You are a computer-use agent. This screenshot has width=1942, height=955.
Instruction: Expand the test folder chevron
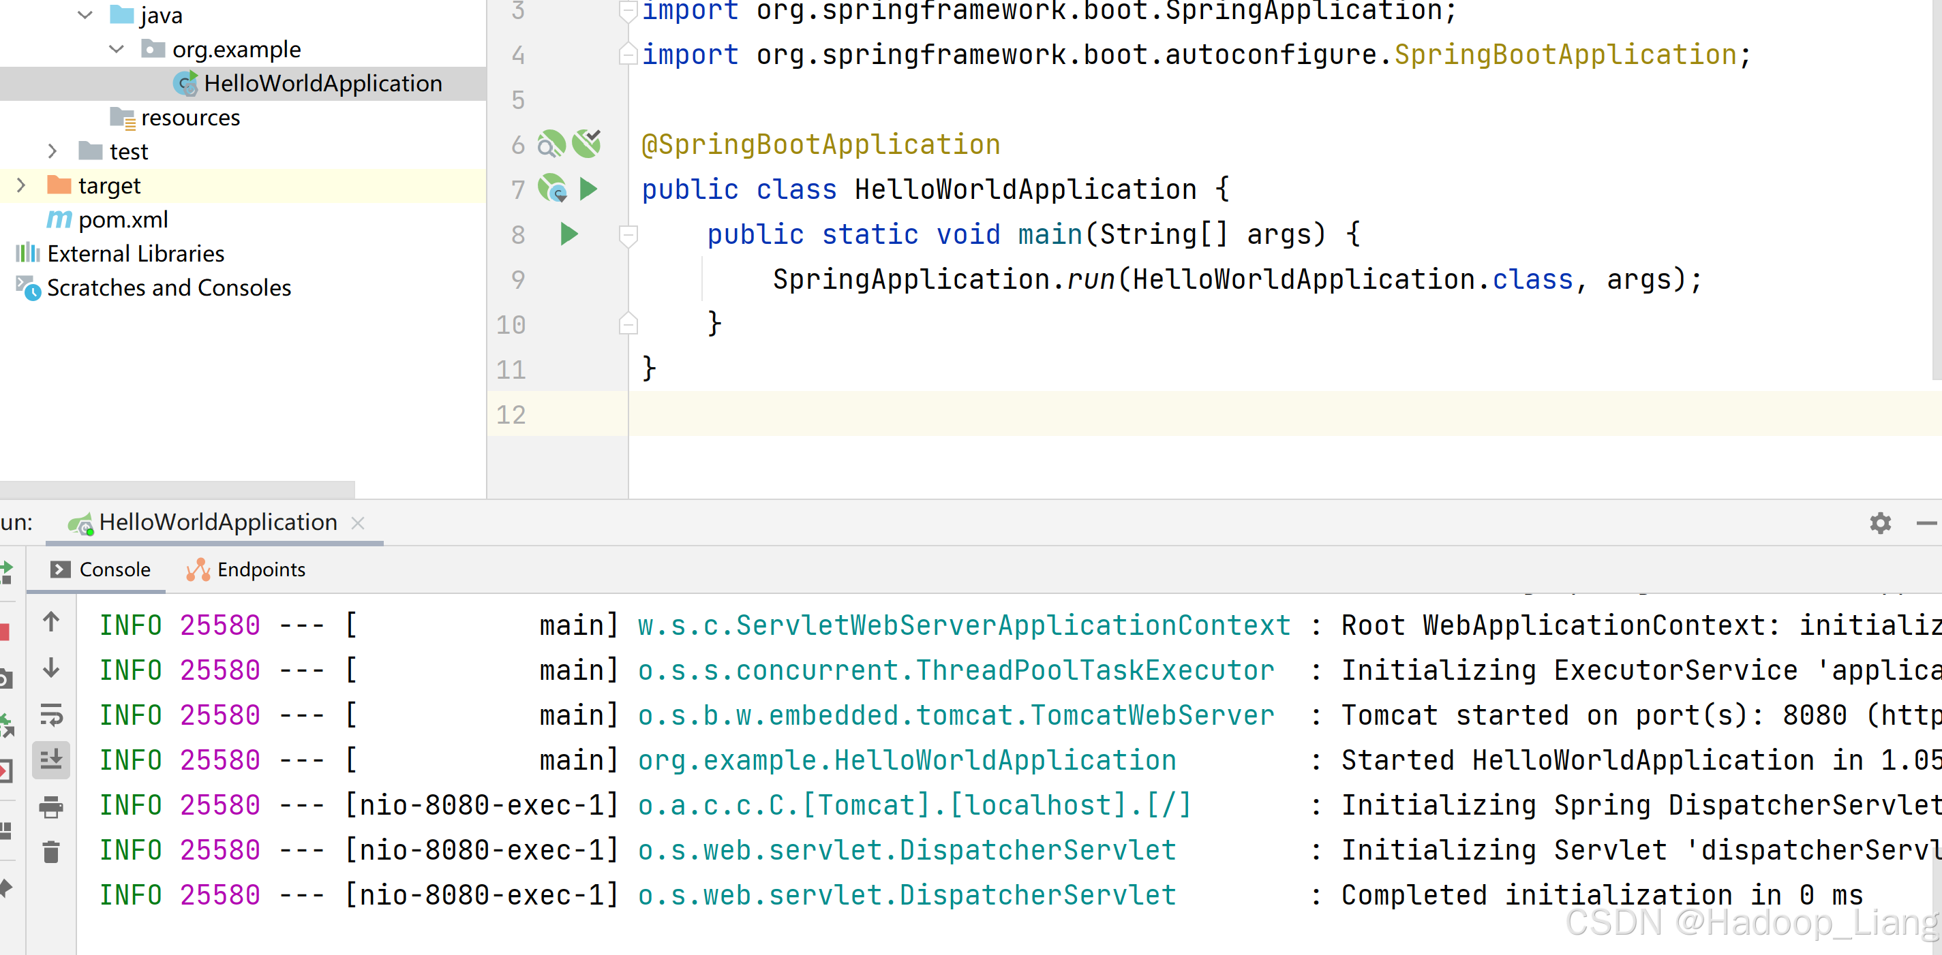52,151
